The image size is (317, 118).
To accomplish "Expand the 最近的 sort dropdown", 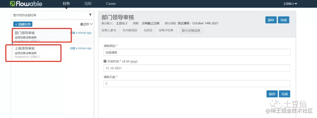I will (x=87, y=24).
